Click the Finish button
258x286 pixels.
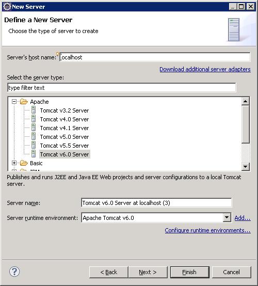189,272
